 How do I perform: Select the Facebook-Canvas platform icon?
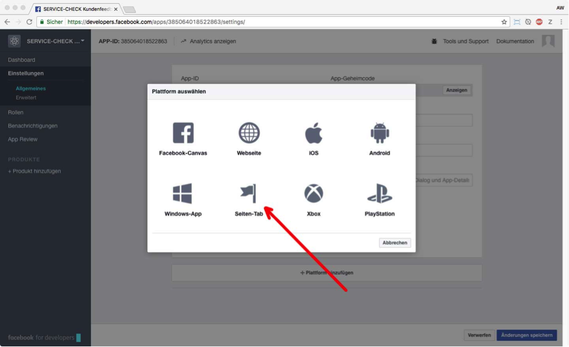(x=183, y=133)
